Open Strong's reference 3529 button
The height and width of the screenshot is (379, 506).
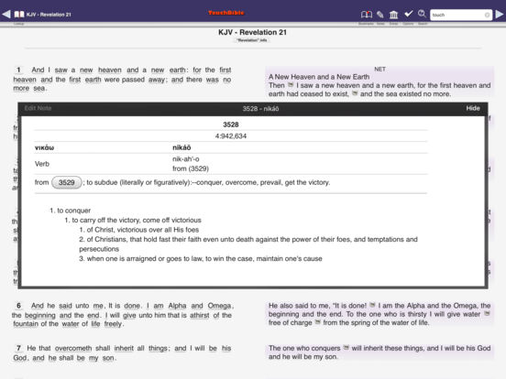(67, 182)
